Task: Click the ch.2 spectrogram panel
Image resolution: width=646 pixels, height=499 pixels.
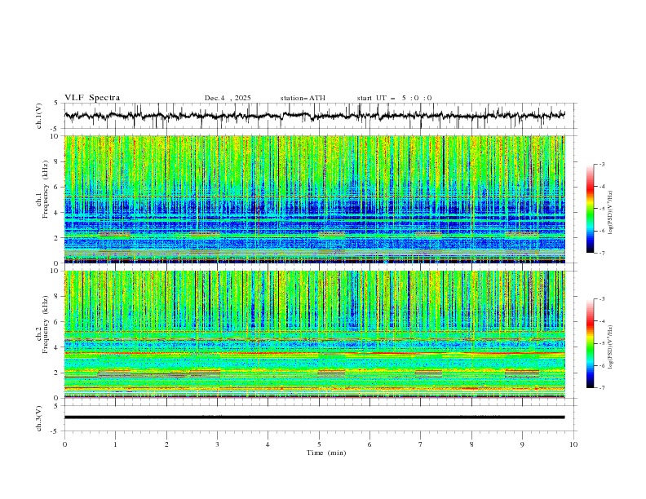Action: (315, 334)
